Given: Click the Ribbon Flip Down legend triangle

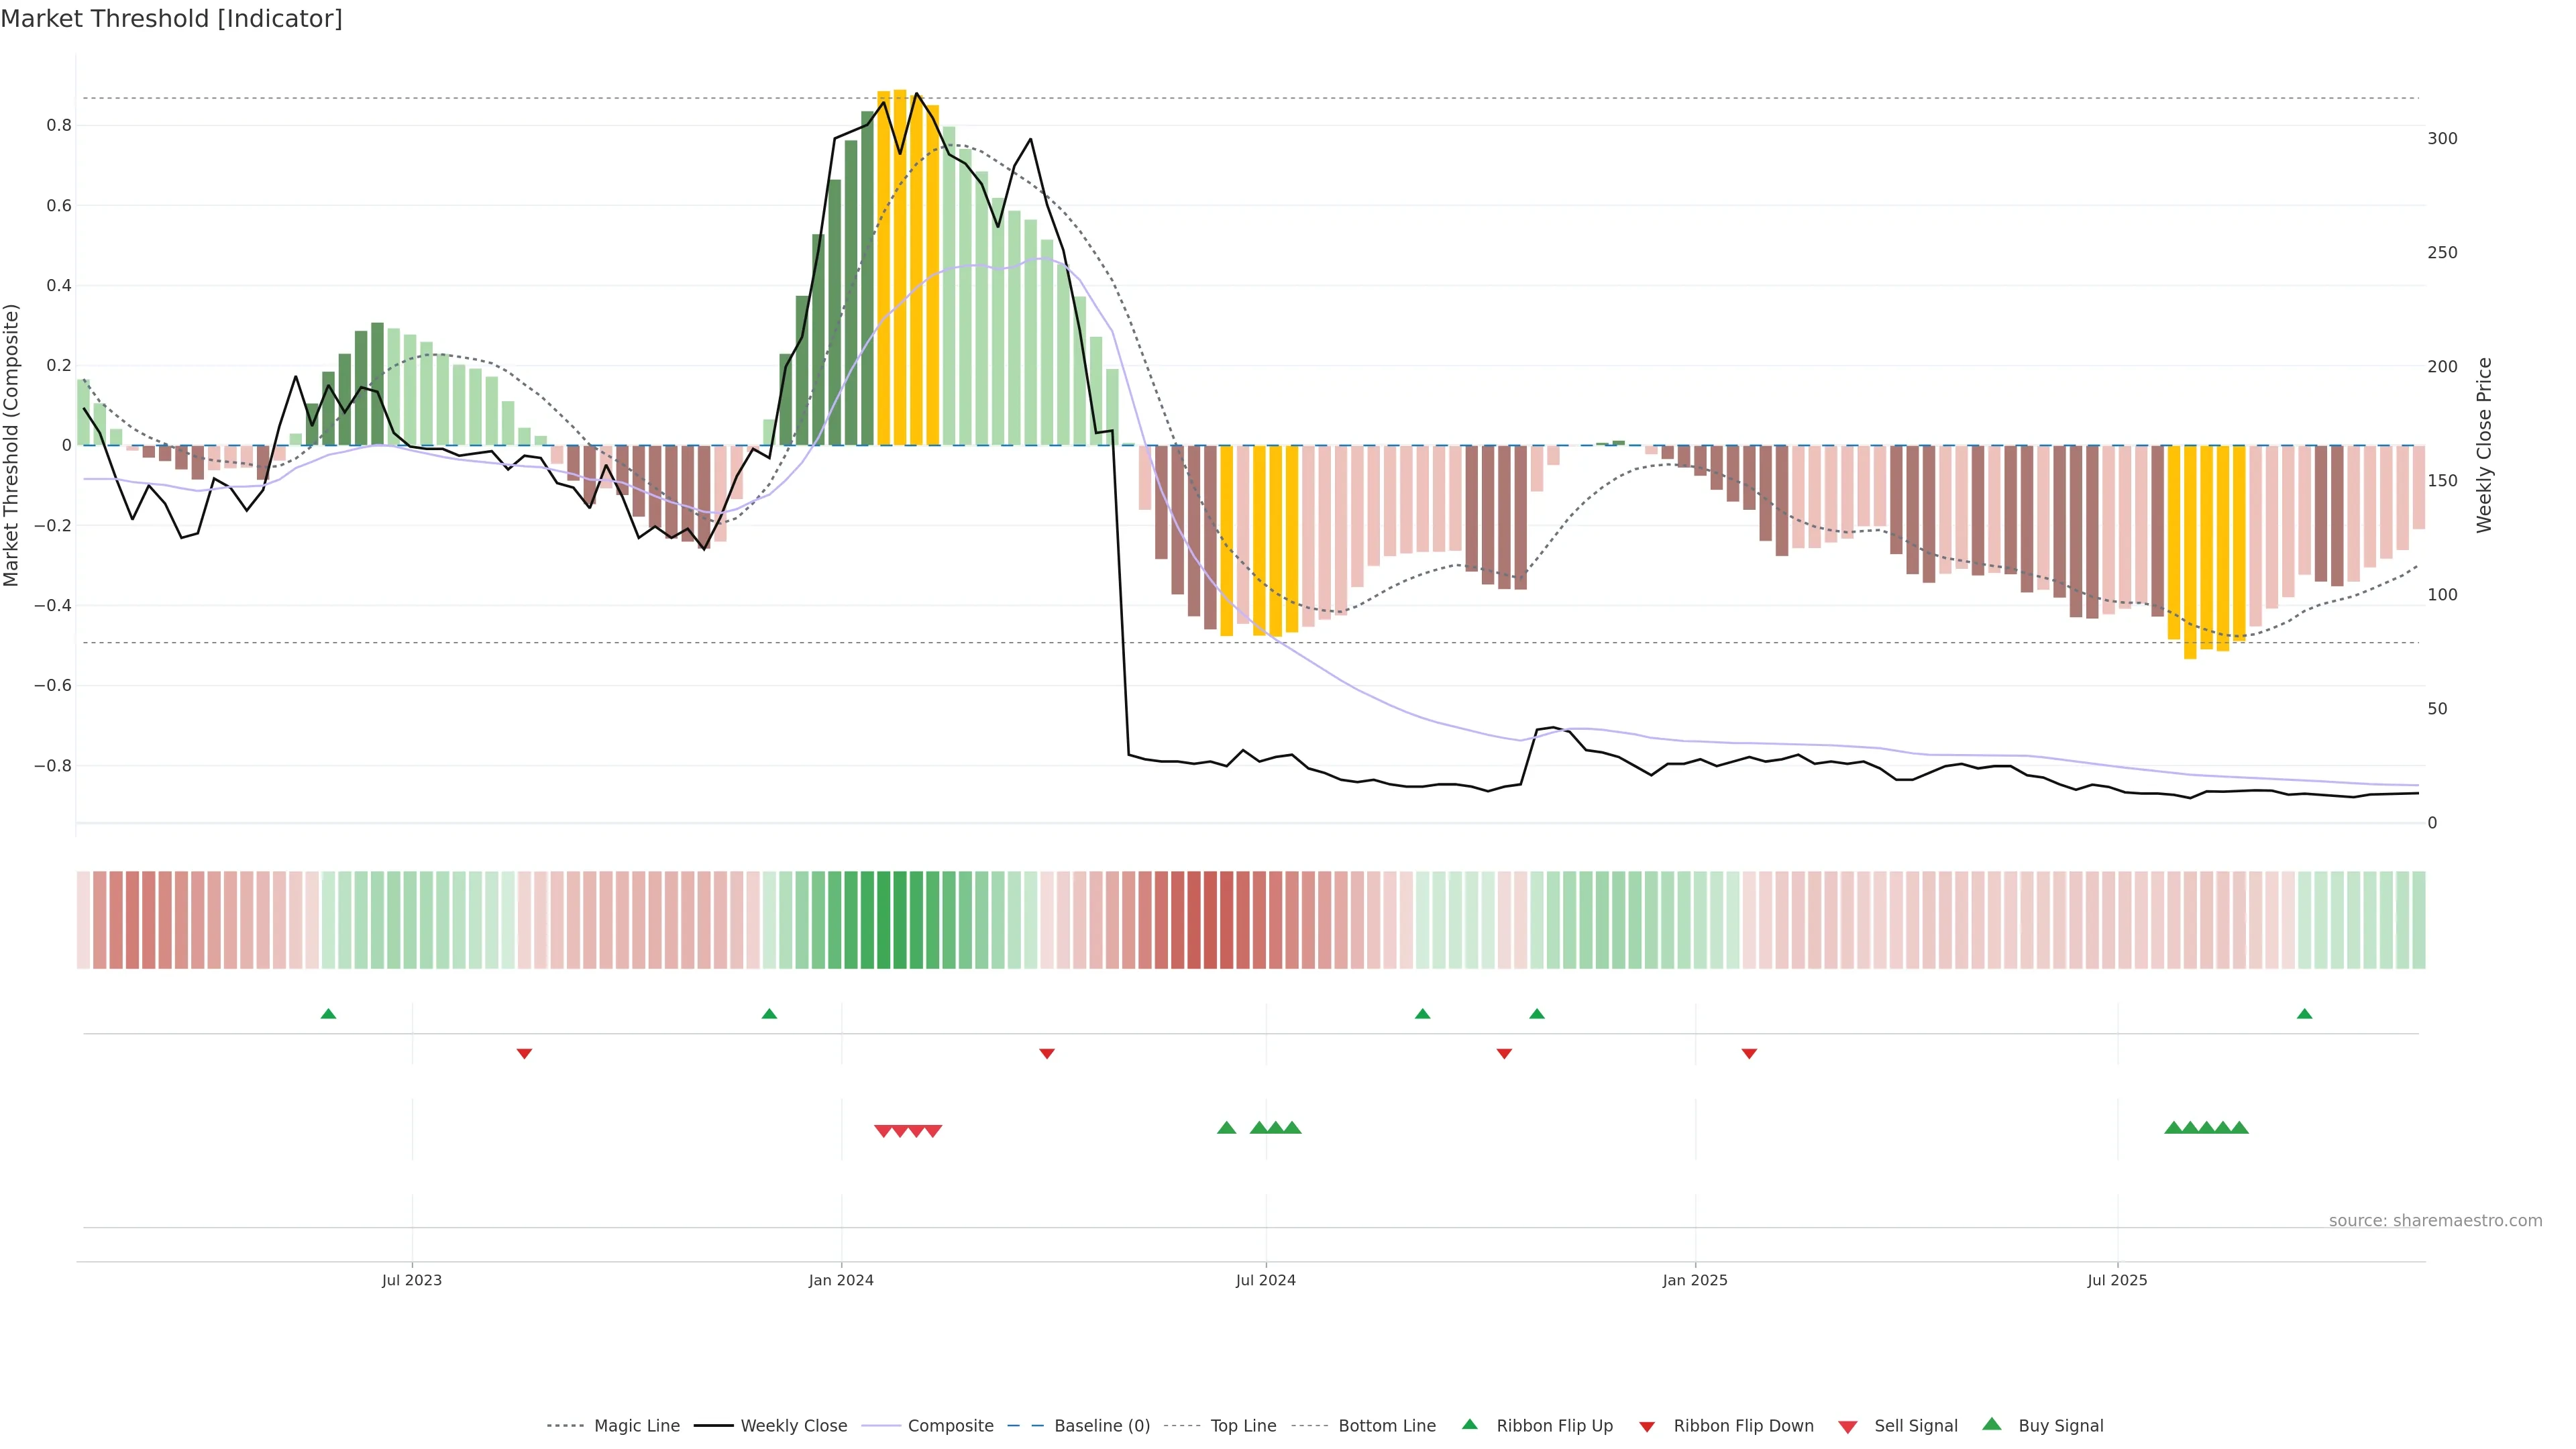Looking at the screenshot, I should point(1647,1427).
